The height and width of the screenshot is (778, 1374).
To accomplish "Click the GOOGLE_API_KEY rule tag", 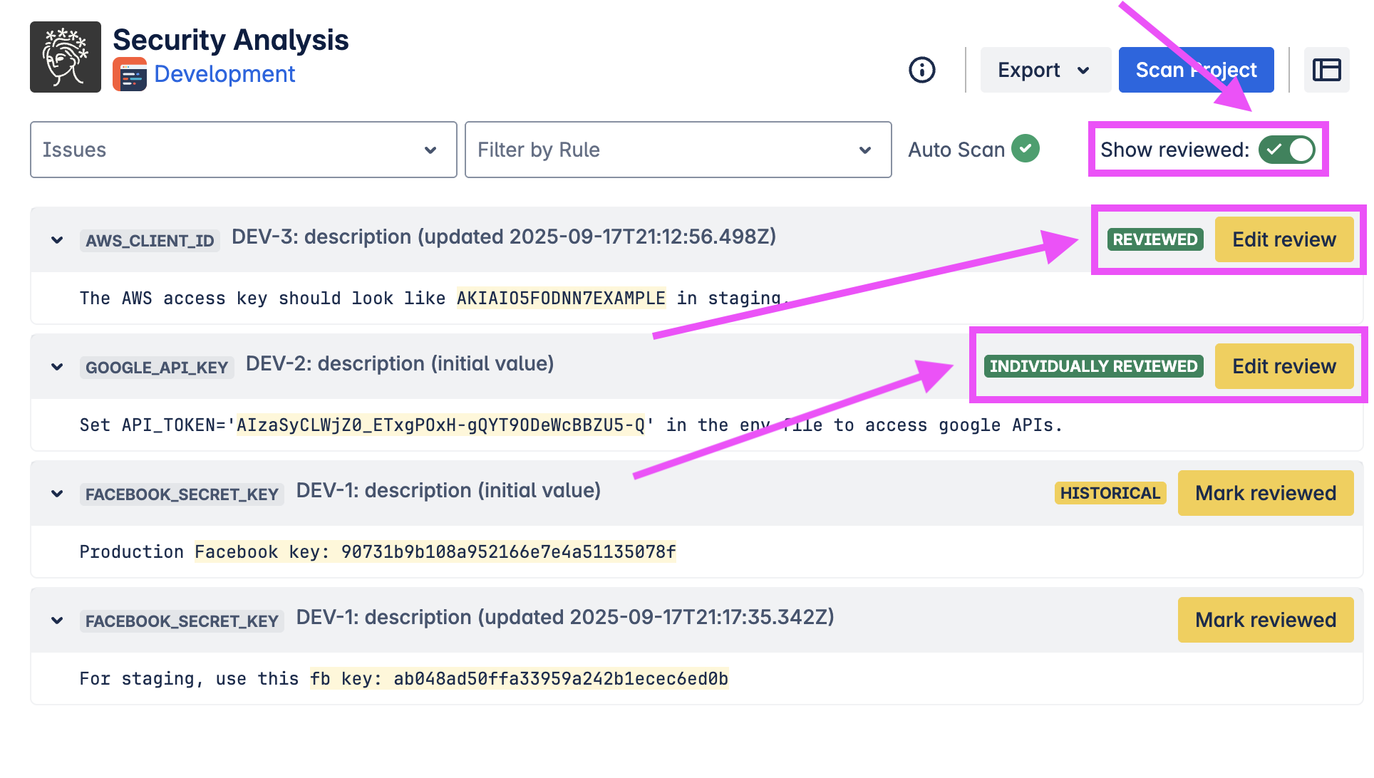I will click(157, 368).
